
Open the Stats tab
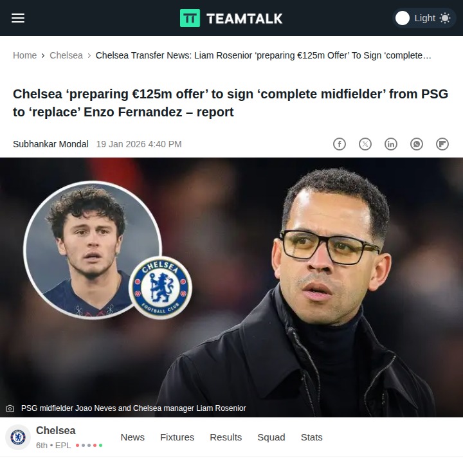coord(311,437)
